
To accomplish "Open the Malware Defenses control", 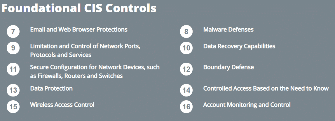I will click(228, 29).
